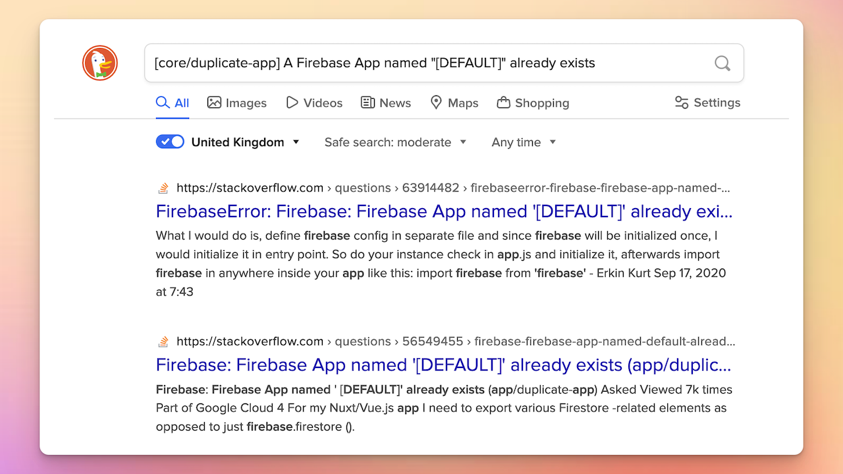The image size is (843, 474).
Task: Open Settings with the sliders icon
Action: tap(707, 103)
